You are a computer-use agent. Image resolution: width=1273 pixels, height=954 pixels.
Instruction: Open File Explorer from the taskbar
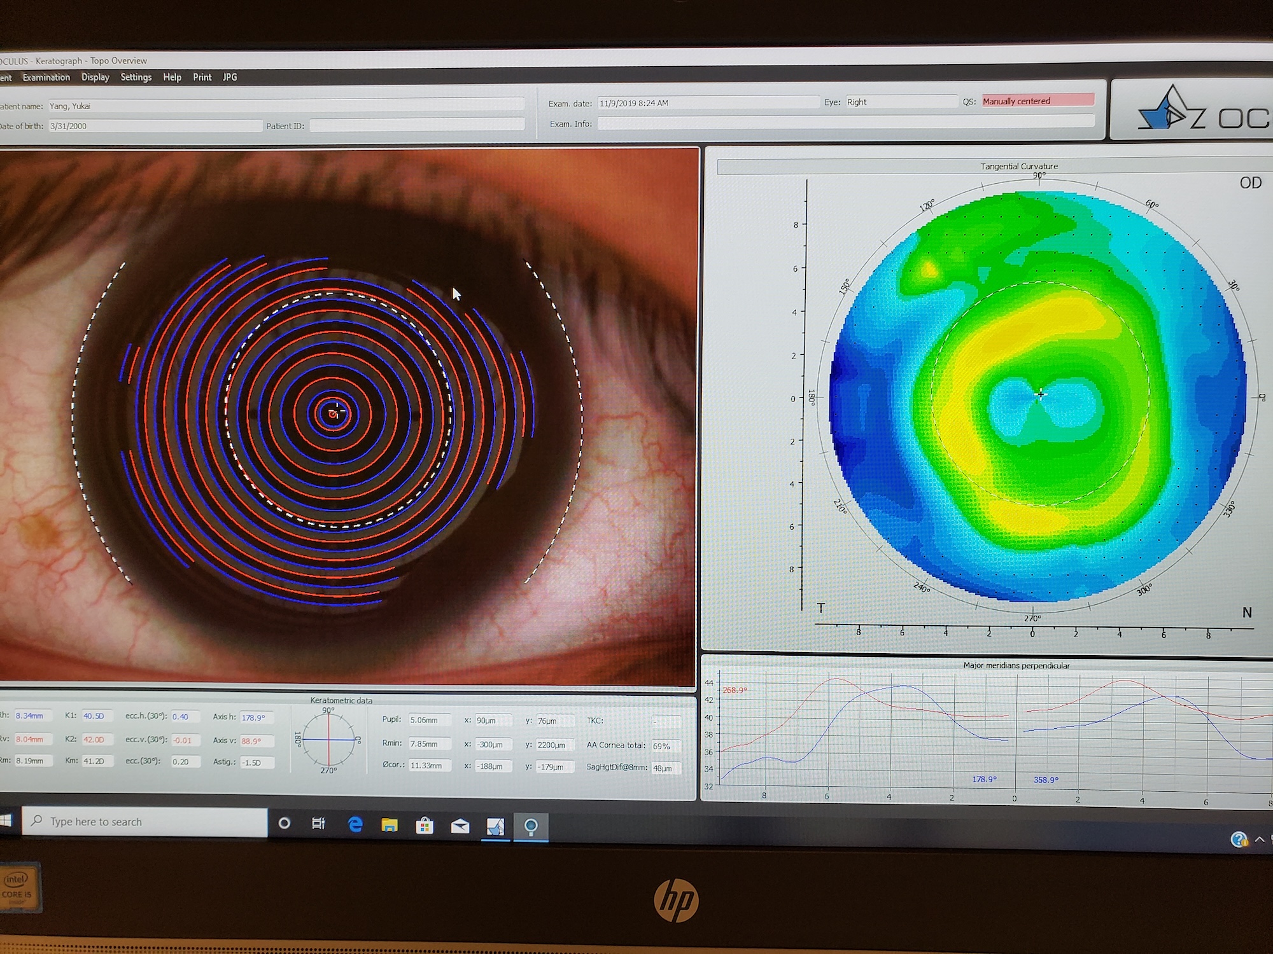(x=390, y=825)
